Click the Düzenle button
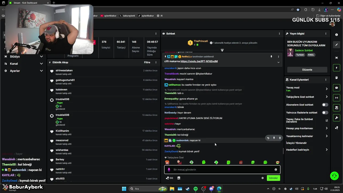Viewport: 343px width, 193px height. (x=307, y=70)
